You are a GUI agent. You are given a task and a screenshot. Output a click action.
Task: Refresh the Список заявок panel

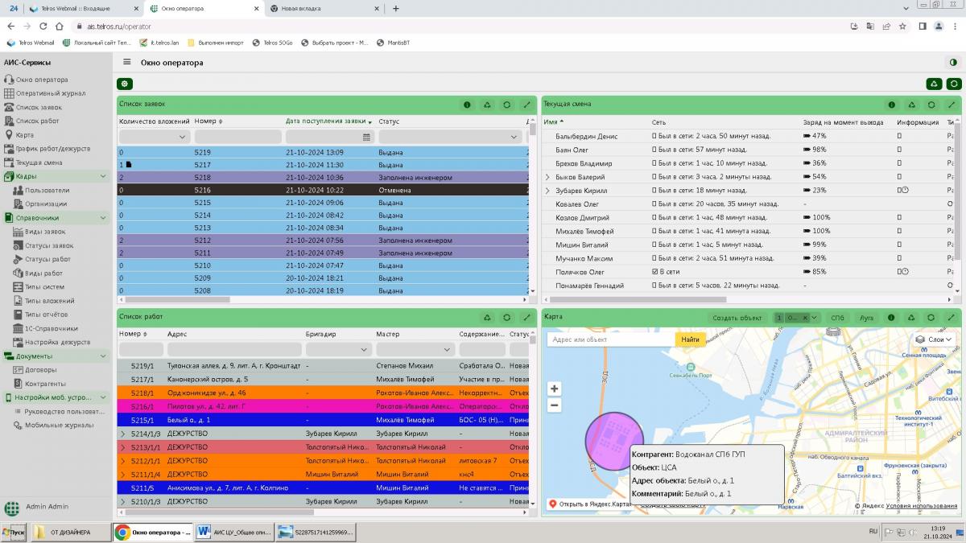506,105
